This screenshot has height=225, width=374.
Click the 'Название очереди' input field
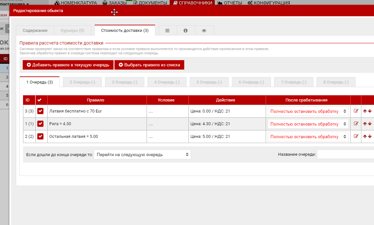click(x=345, y=154)
